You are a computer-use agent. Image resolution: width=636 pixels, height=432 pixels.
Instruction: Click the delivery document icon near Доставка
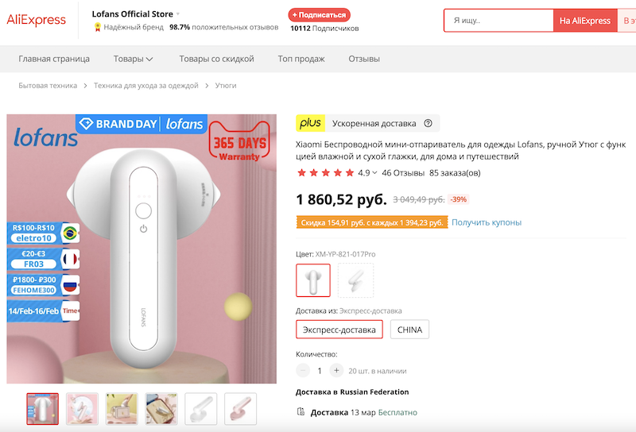click(x=301, y=412)
